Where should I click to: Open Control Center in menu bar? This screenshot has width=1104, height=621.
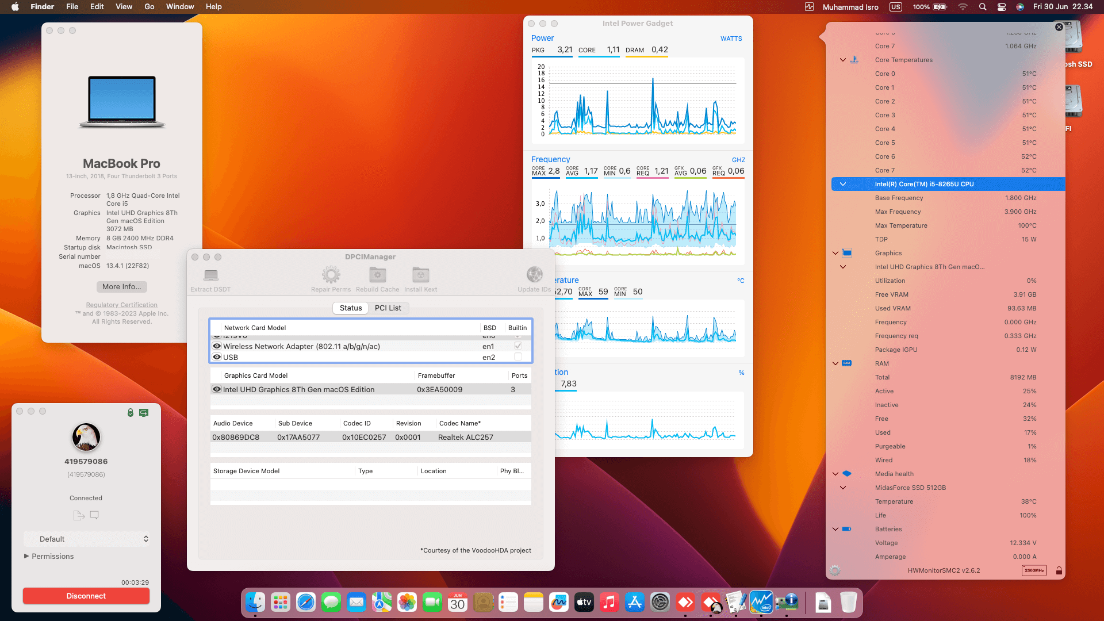[1002, 7]
